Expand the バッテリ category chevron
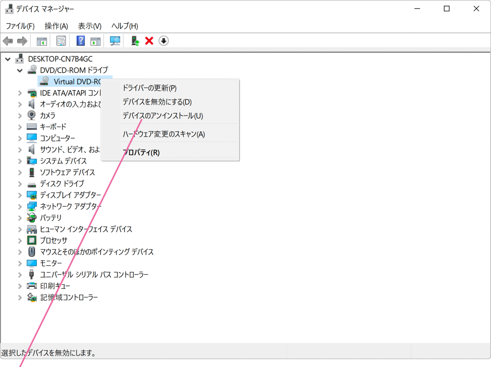Viewport: 491px width, 367px height. 20,218
